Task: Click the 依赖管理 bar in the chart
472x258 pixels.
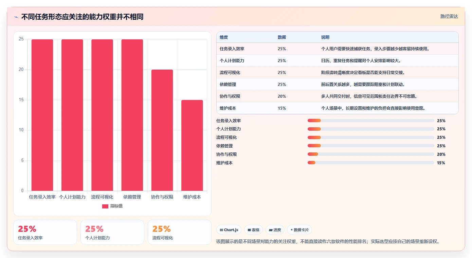Action: [x=132, y=115]
